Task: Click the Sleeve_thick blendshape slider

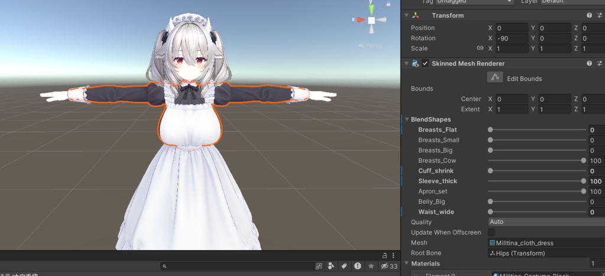Action: pyautogui.click(x=536, y=181)
